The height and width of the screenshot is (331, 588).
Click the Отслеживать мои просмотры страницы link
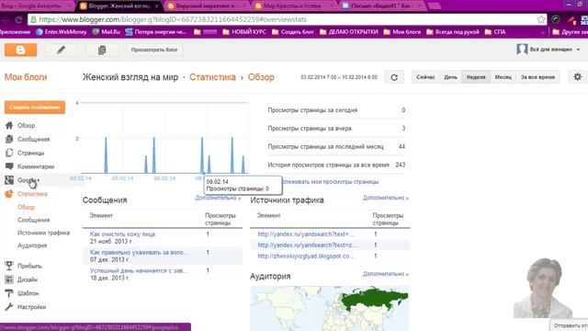click(330, 182)
